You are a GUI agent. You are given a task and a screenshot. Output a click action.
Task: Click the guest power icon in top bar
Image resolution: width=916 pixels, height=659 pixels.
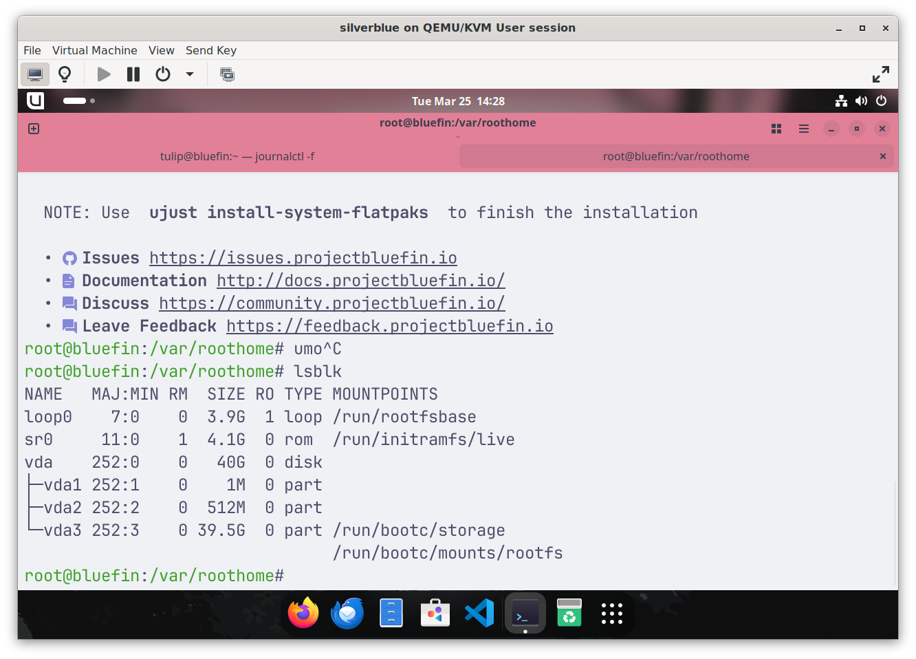tap(882, 101)
